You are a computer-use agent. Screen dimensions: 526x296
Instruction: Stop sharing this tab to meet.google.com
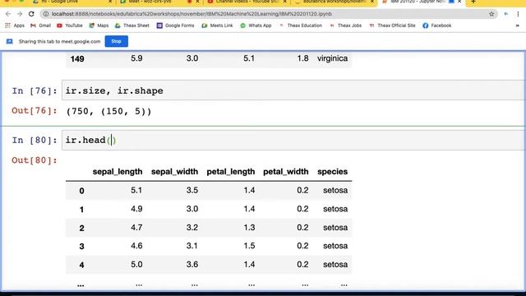(117, 41)
